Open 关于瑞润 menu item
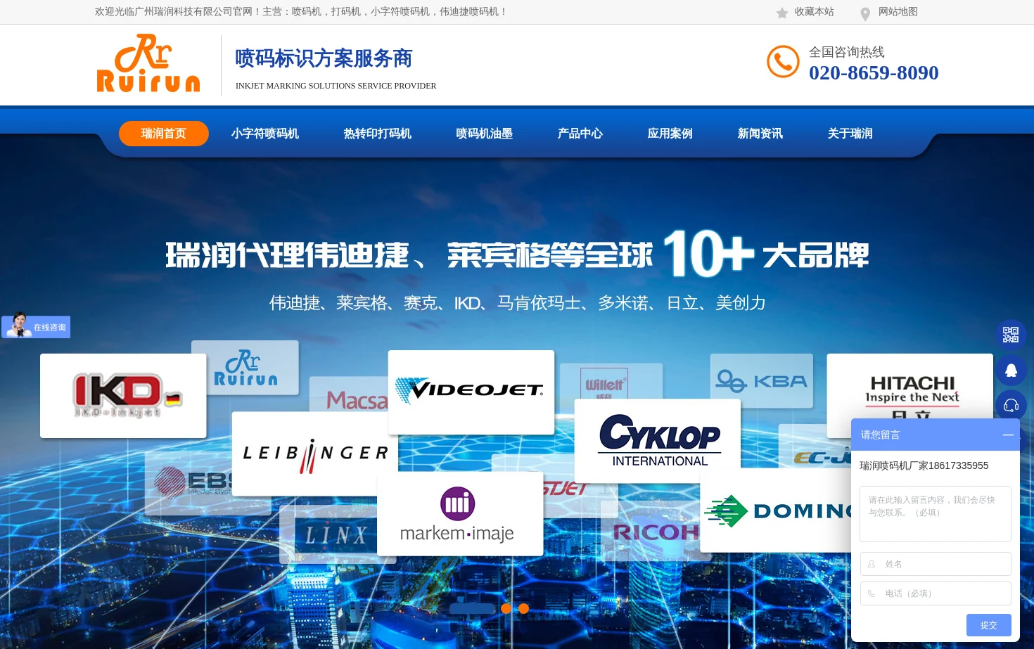 [850, 134]
